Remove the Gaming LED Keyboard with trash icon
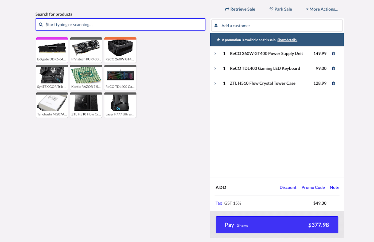Image resolution: width=374 pixels, height=242 pixels. [x=333, y=68]
